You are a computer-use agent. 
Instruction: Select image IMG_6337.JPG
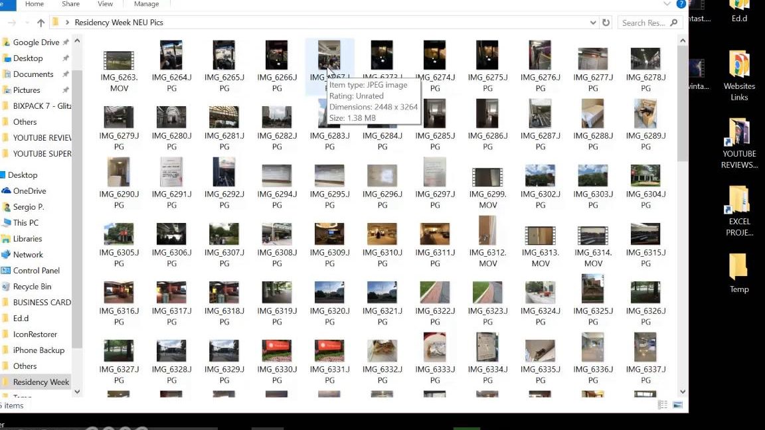click(x=646, y=360)
